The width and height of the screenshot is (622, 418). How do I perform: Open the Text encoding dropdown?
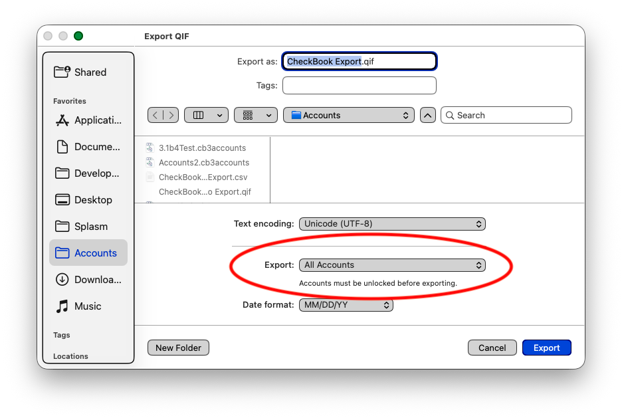(x=392, y=224)
